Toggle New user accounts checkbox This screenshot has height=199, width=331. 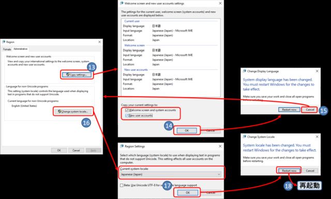pyautogui.click(x=127, y=115)
